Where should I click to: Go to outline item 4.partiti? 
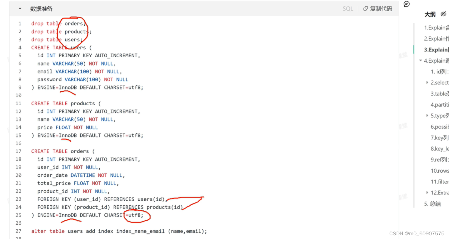tap(440, 105)
